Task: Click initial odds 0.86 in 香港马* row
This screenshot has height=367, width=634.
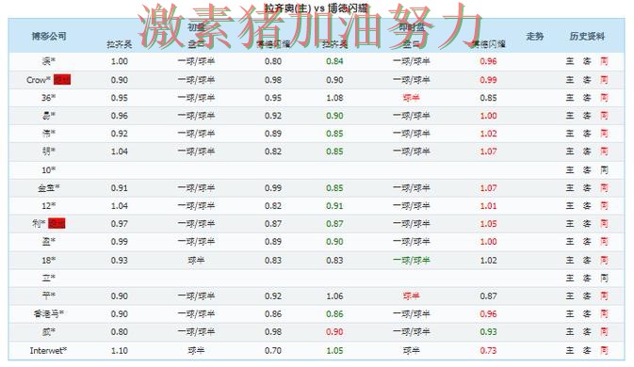Action: point(273,313)
